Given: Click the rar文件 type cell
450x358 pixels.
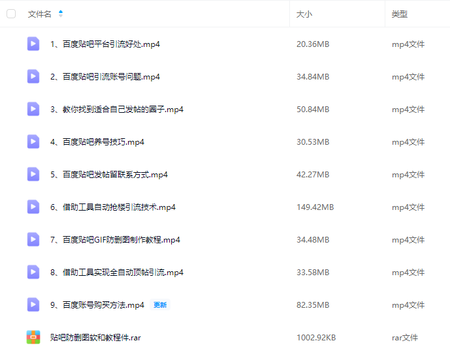Looking at the screenshot, I should point(405,338).
